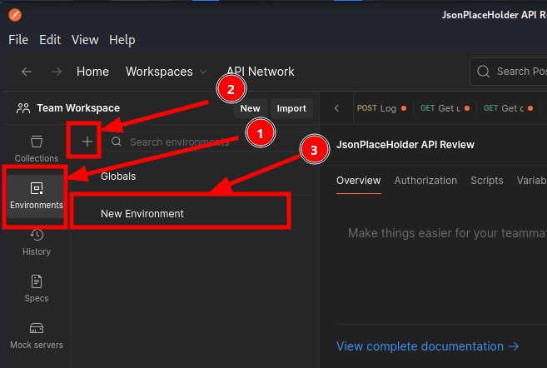Switch to the first GET Get request tab
Image resolution: width=547 pixels, height=368 pixels.
pos(445,108)
